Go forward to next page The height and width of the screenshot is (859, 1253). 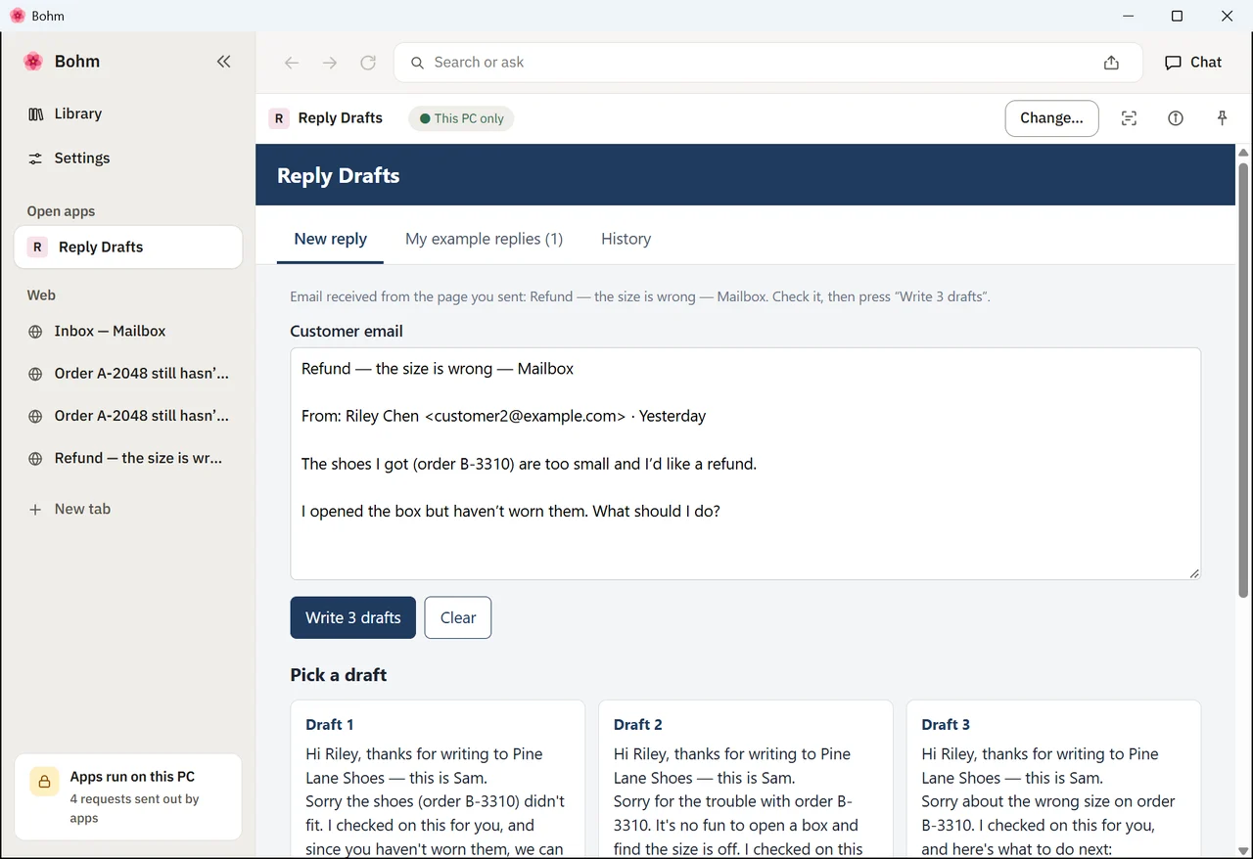[330, 63]
